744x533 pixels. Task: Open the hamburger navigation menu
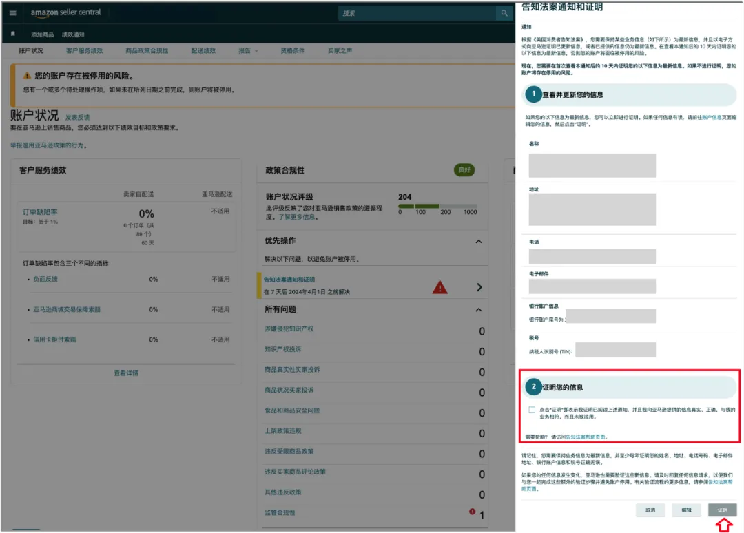click(12, 13)
